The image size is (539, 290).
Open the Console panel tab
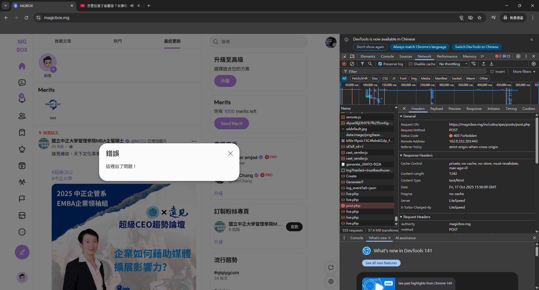[387, 56]
